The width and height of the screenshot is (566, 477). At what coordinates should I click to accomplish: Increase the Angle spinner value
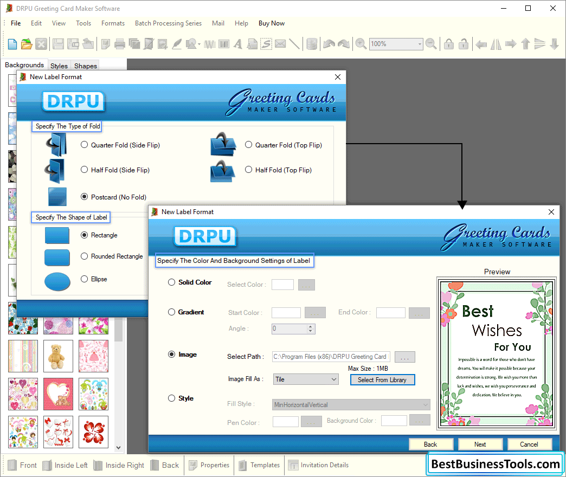(x=311, y=326)
